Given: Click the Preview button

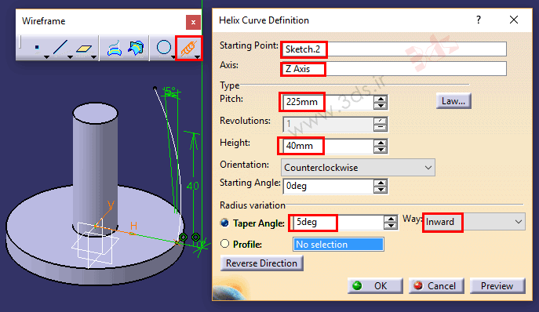Looking at the screenshot, I should [497, 286].
